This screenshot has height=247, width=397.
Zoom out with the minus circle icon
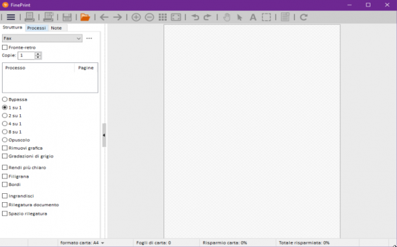(x=149, y=18)
